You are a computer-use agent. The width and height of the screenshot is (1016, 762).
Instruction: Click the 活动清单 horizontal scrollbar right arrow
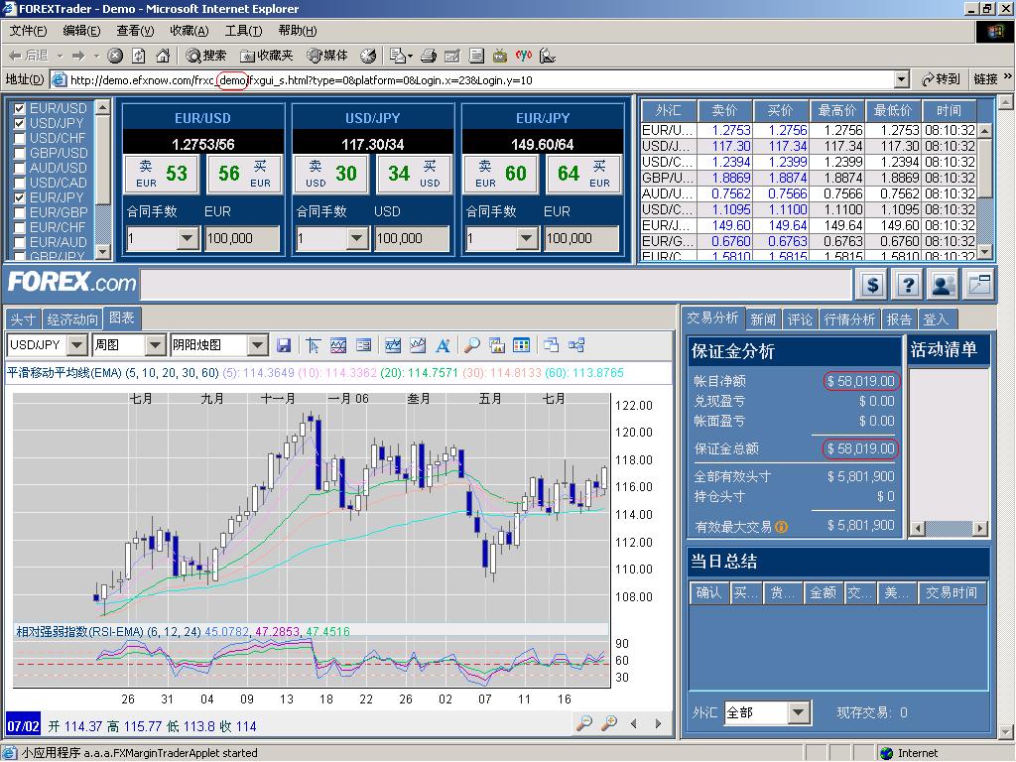point(980,529)
